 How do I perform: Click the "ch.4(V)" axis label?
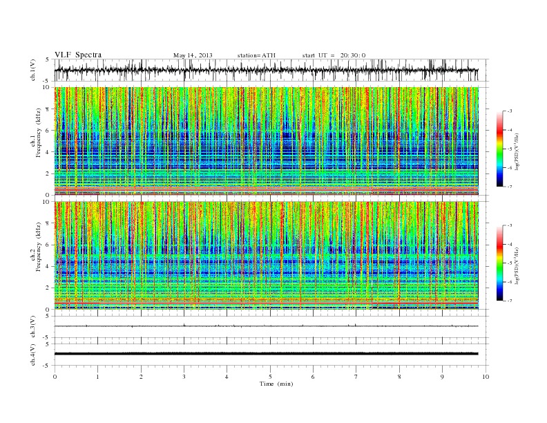coord(33,355)
